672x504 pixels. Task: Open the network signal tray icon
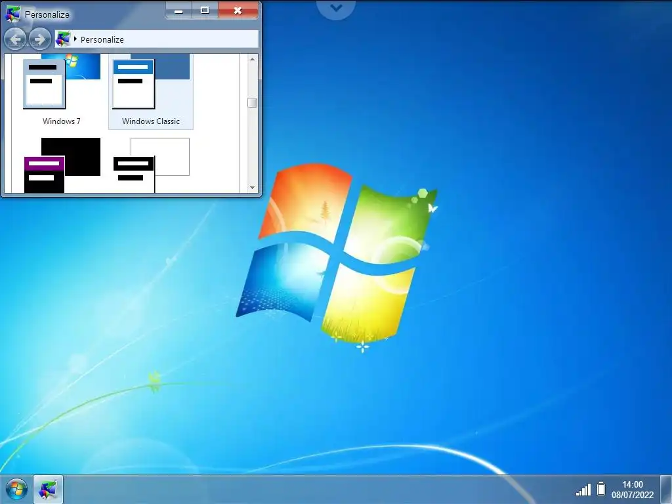pyautogui.click(x=583, y=490)
